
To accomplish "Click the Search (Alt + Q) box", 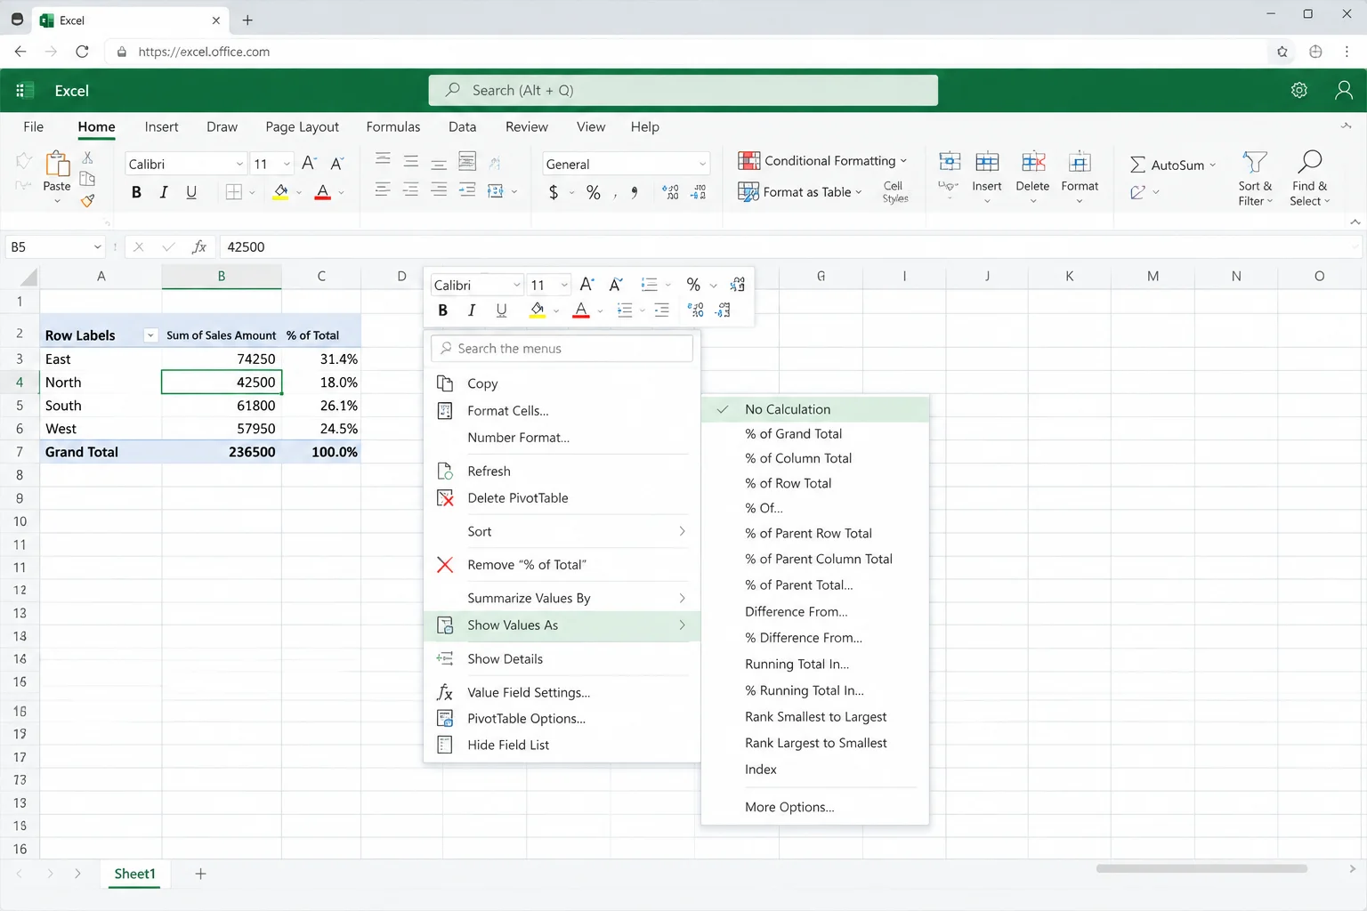I will [683, 90].
